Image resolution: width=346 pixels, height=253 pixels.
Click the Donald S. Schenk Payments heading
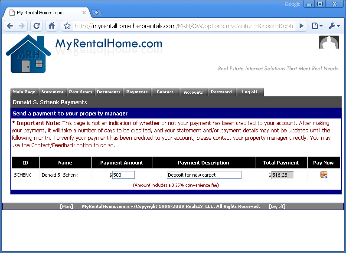(50, 102)
